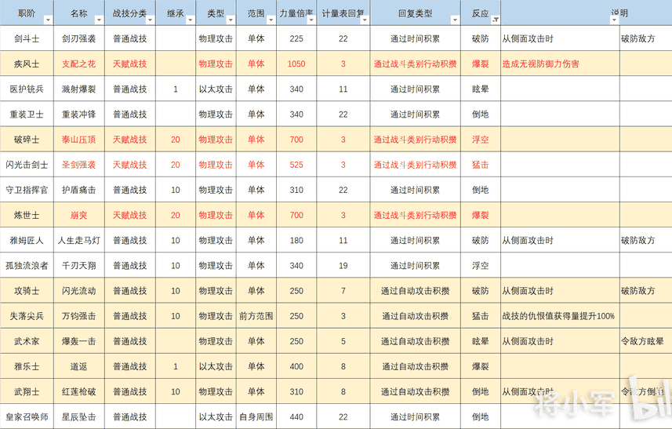Click the skill name 人生走马灯
The image size is (672, 429).
pos(79,241)
